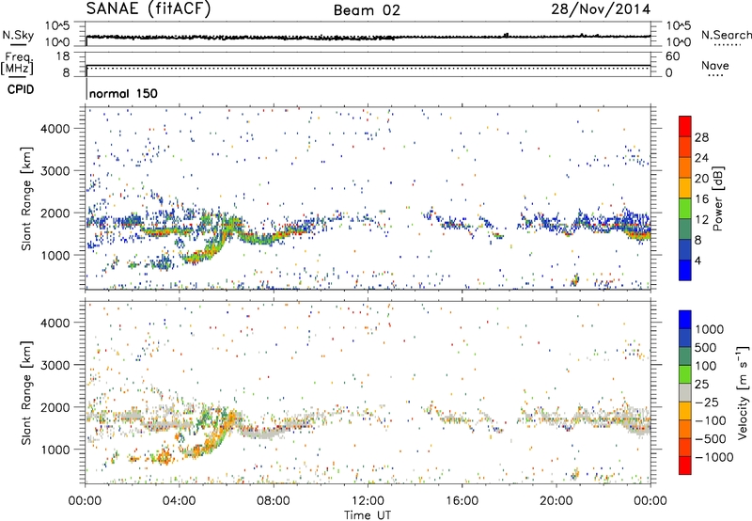Click the 20:00 time tick label
This screenshot has width=752, height=521.
[x=556, y=500]
